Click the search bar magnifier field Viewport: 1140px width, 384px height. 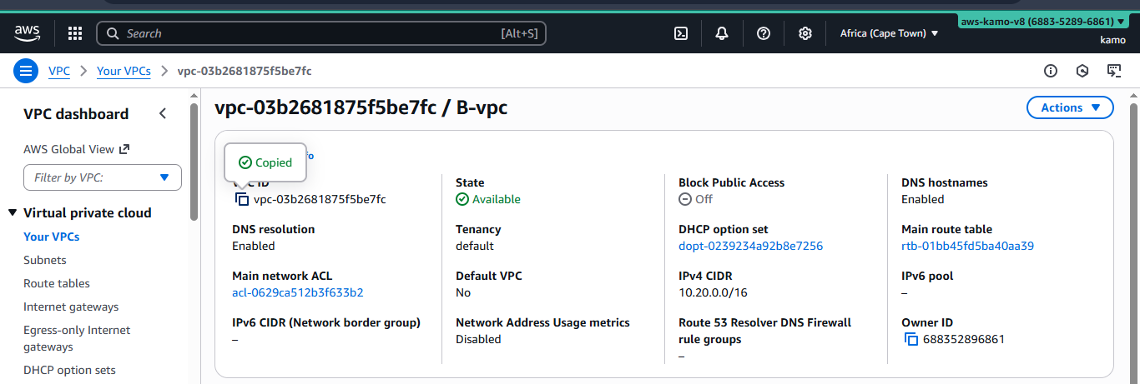point(321,33)
